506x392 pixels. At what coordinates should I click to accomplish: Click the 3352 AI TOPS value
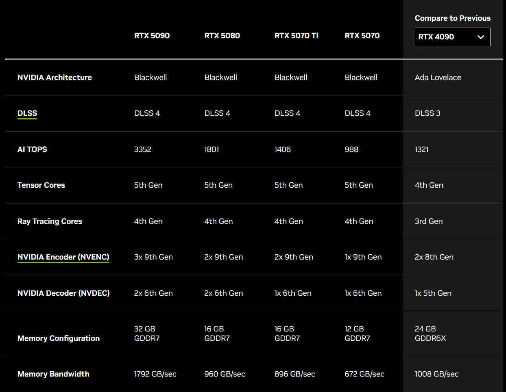pos(143,149)
